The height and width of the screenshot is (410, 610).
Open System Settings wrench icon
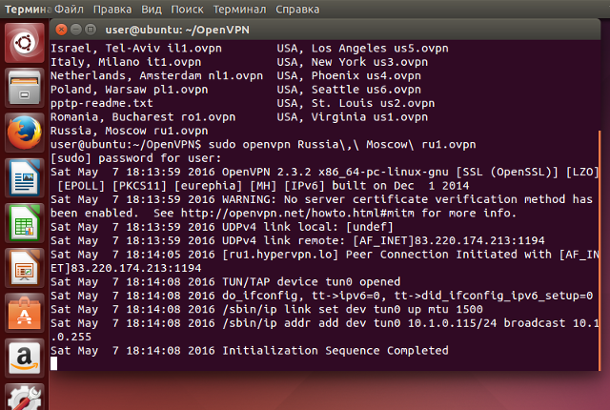25,398
